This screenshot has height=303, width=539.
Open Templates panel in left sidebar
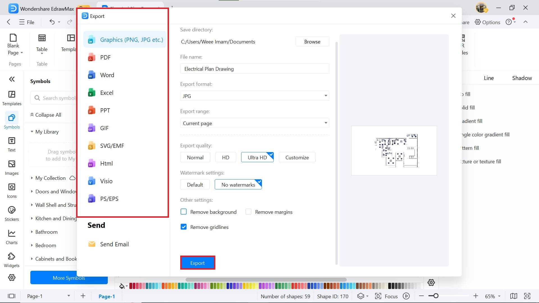click(x=12, y=98)
